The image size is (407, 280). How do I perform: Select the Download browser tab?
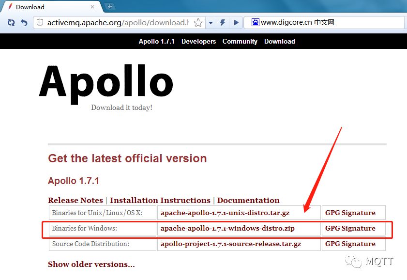coord(51,7)
